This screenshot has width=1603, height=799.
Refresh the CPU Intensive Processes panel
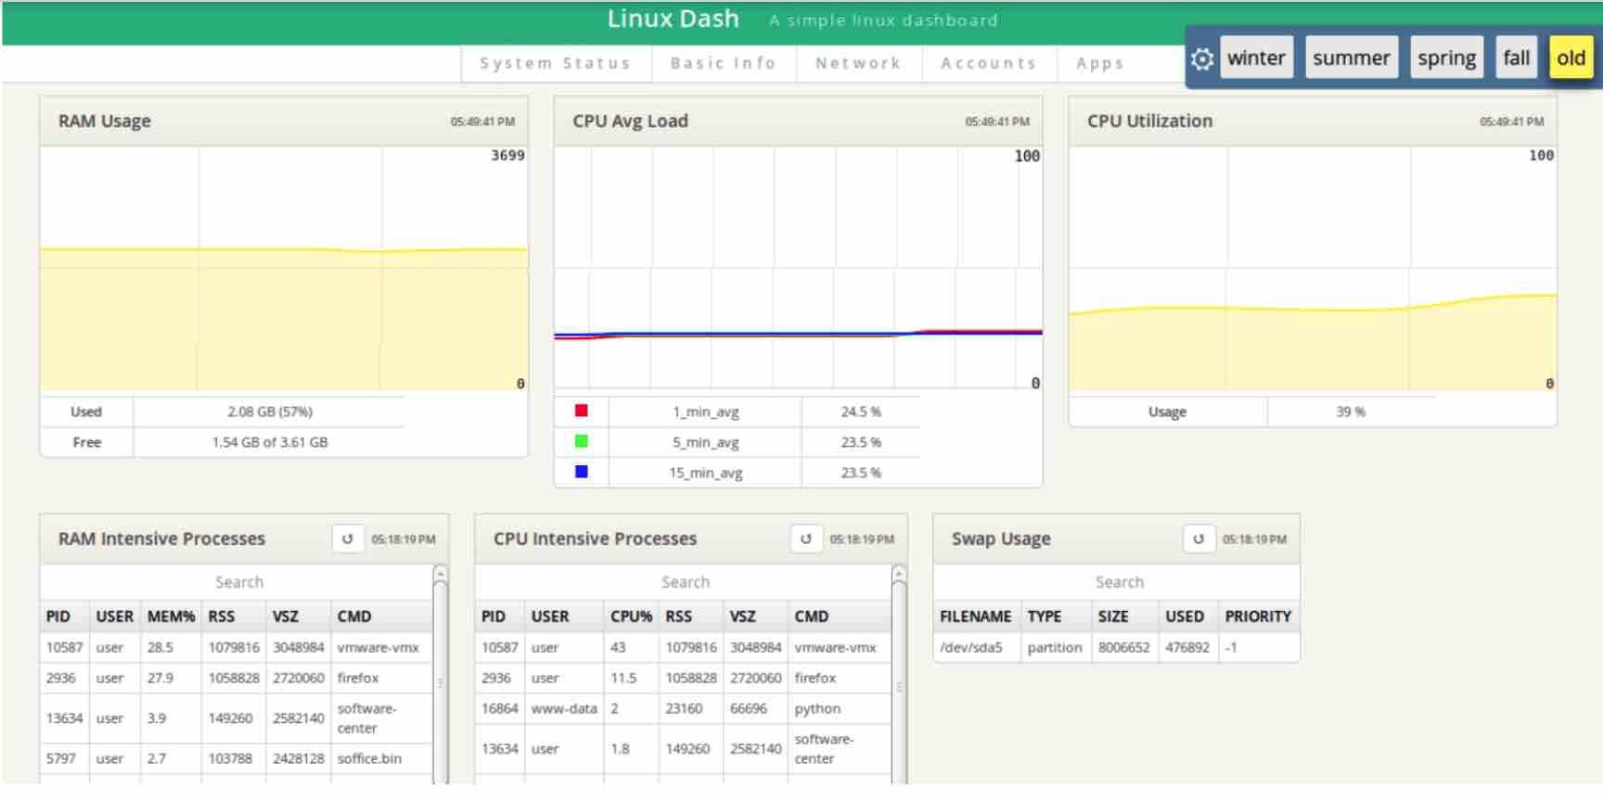click(805, 539)
